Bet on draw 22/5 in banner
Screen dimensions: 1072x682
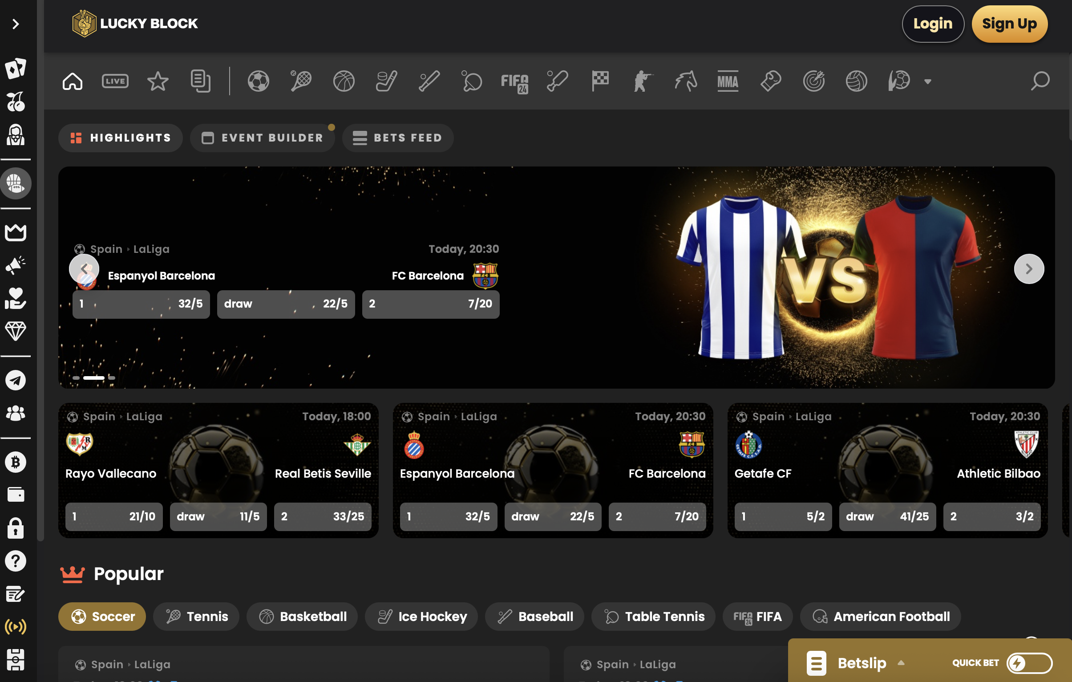pos(286,304)
